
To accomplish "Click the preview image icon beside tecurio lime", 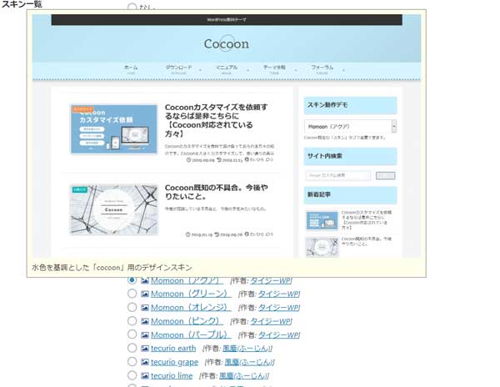I will [x=145, y=375].
